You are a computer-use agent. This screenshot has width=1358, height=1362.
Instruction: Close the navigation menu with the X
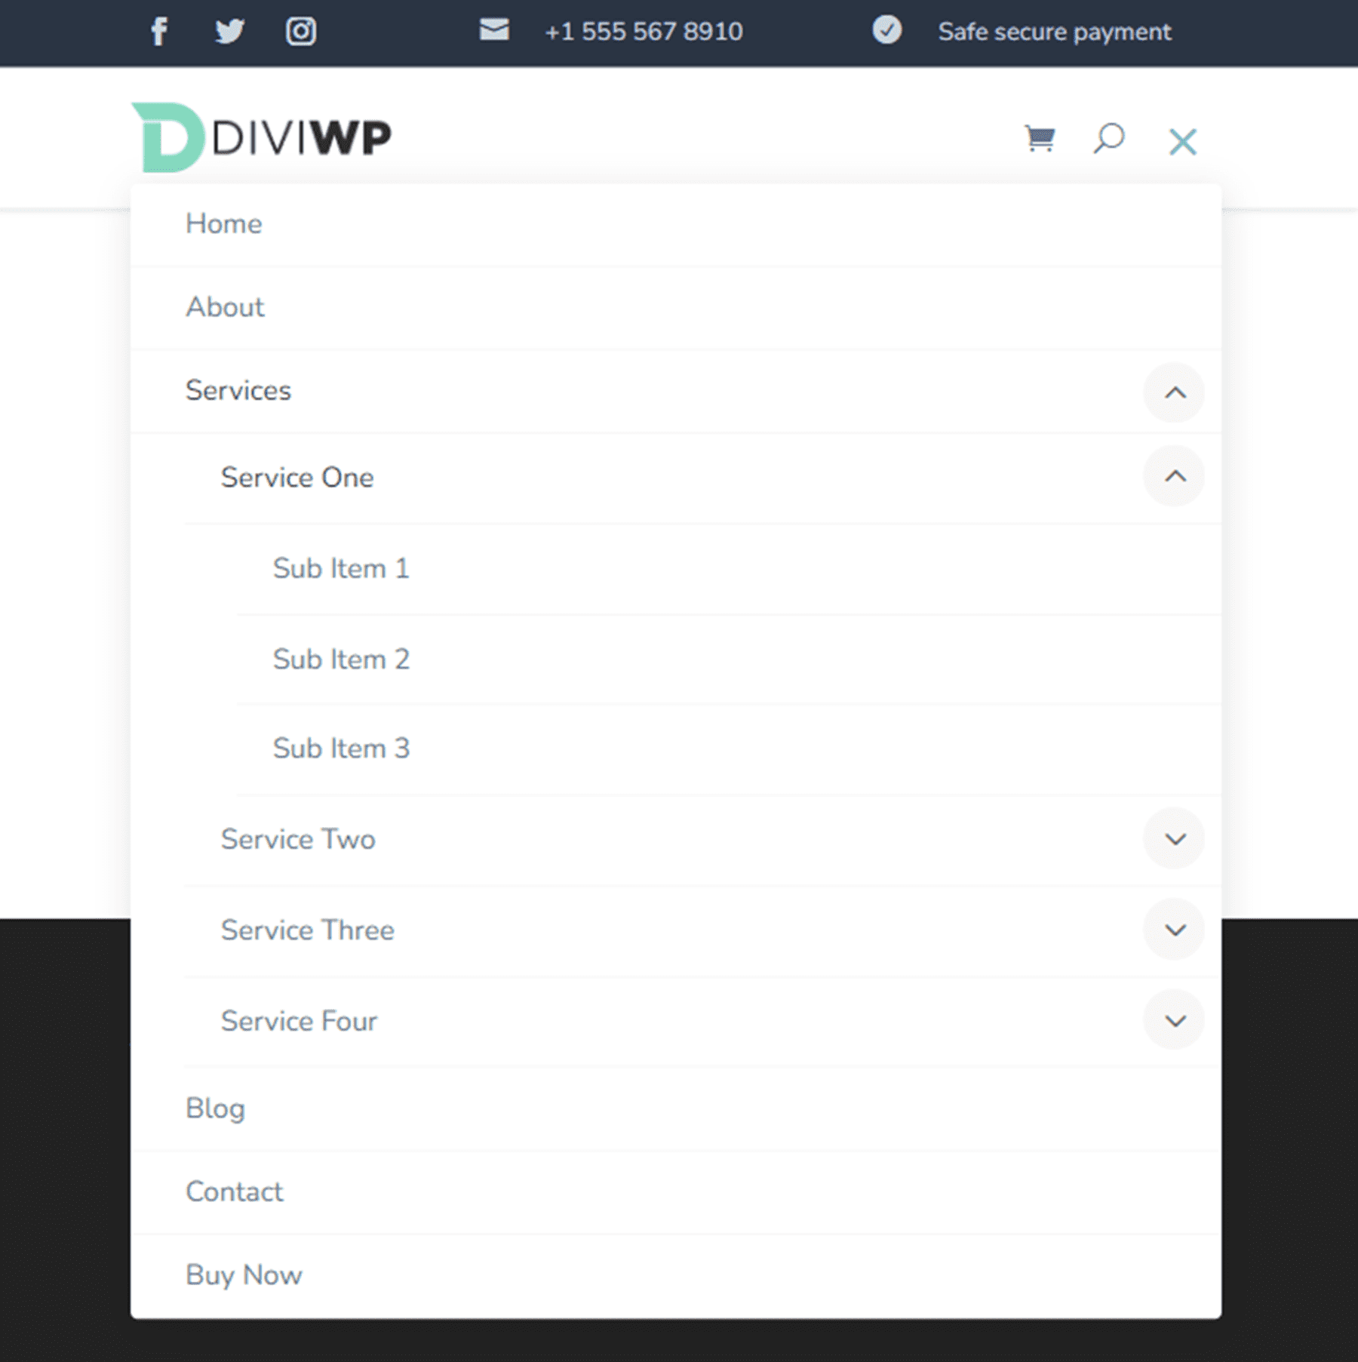(1182, 141)
